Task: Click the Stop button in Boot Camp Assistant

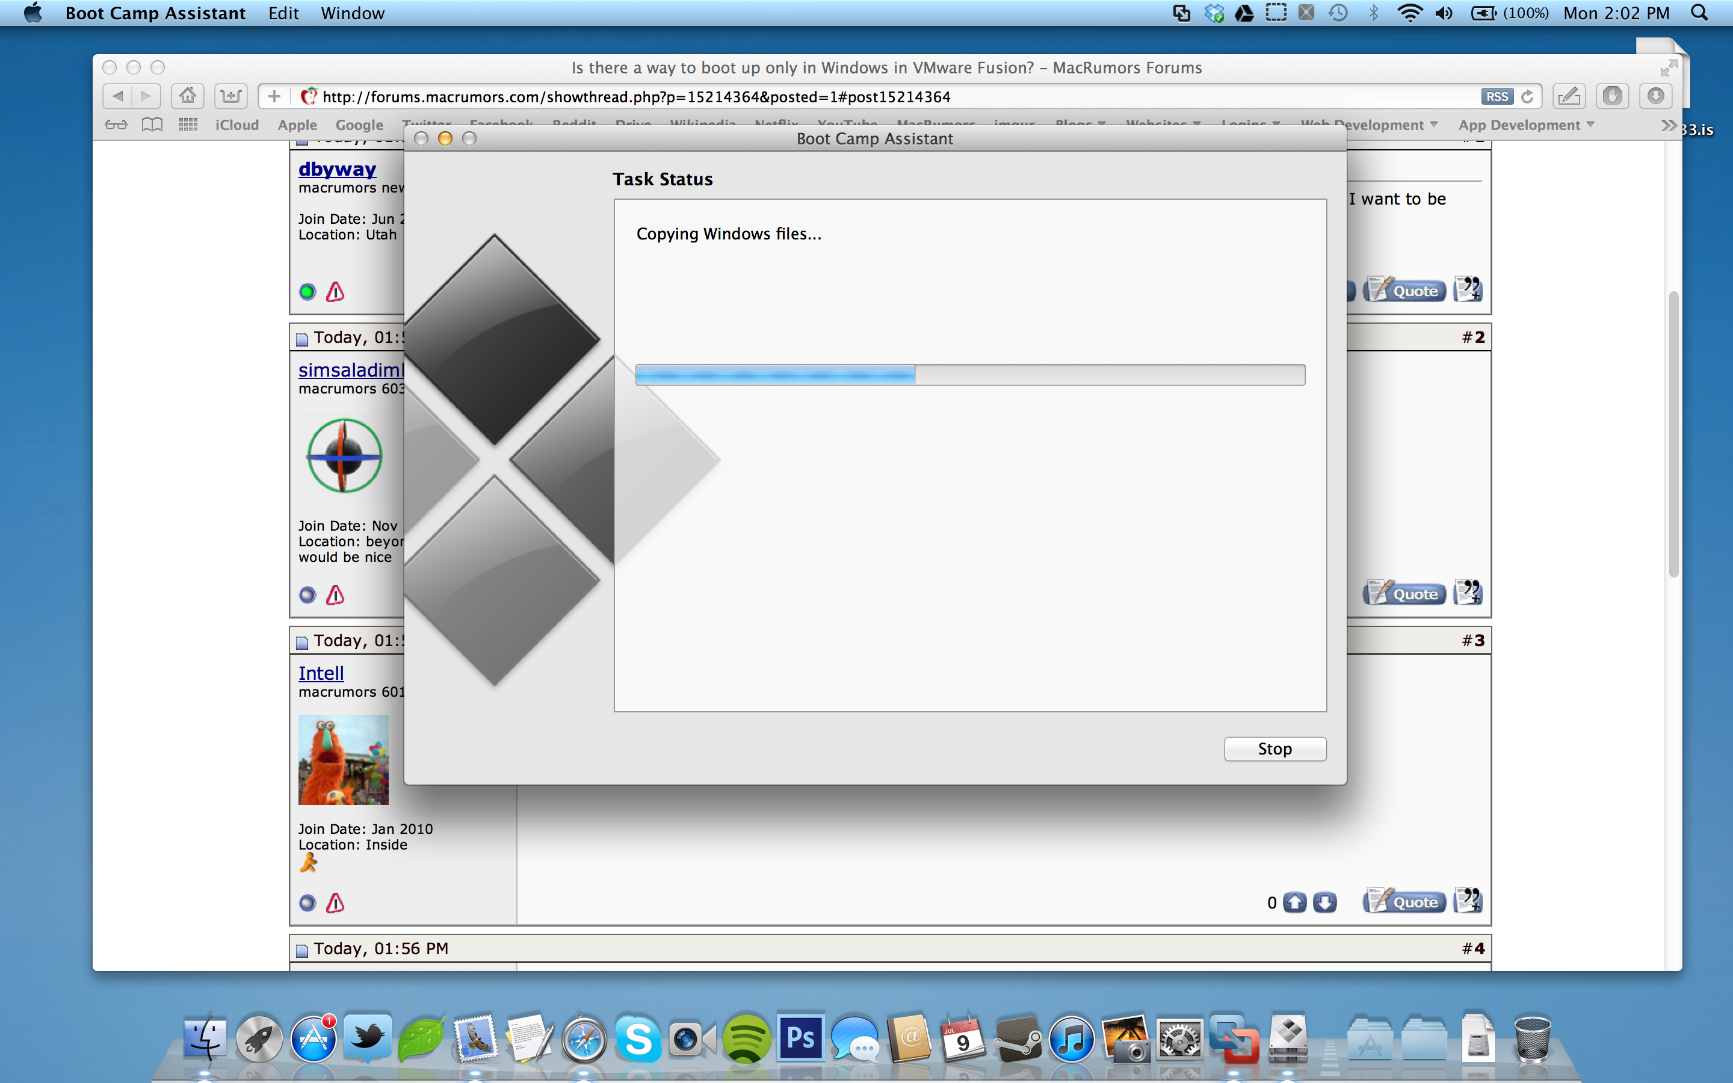Action: point(1274,748)
